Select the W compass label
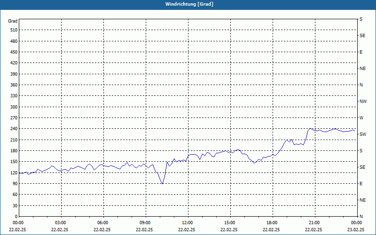 (361, 118)
